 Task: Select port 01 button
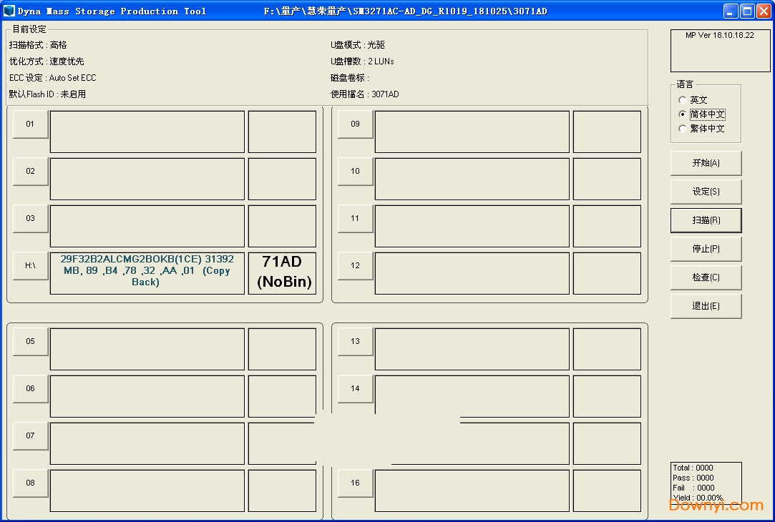(x=30, y=124)
